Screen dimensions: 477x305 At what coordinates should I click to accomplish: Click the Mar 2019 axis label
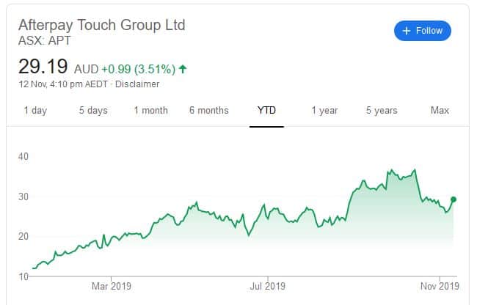tap(111, 285)
